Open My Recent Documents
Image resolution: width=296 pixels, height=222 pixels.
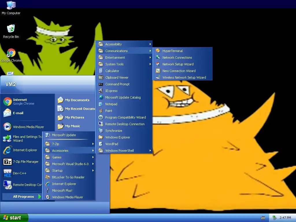click(x=75, y=109)
